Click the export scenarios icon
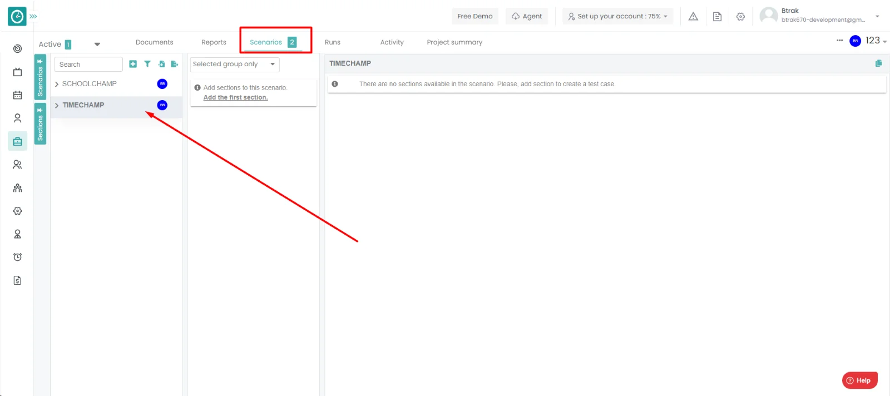This screenshot has height=396, width=890. [175, 64]
